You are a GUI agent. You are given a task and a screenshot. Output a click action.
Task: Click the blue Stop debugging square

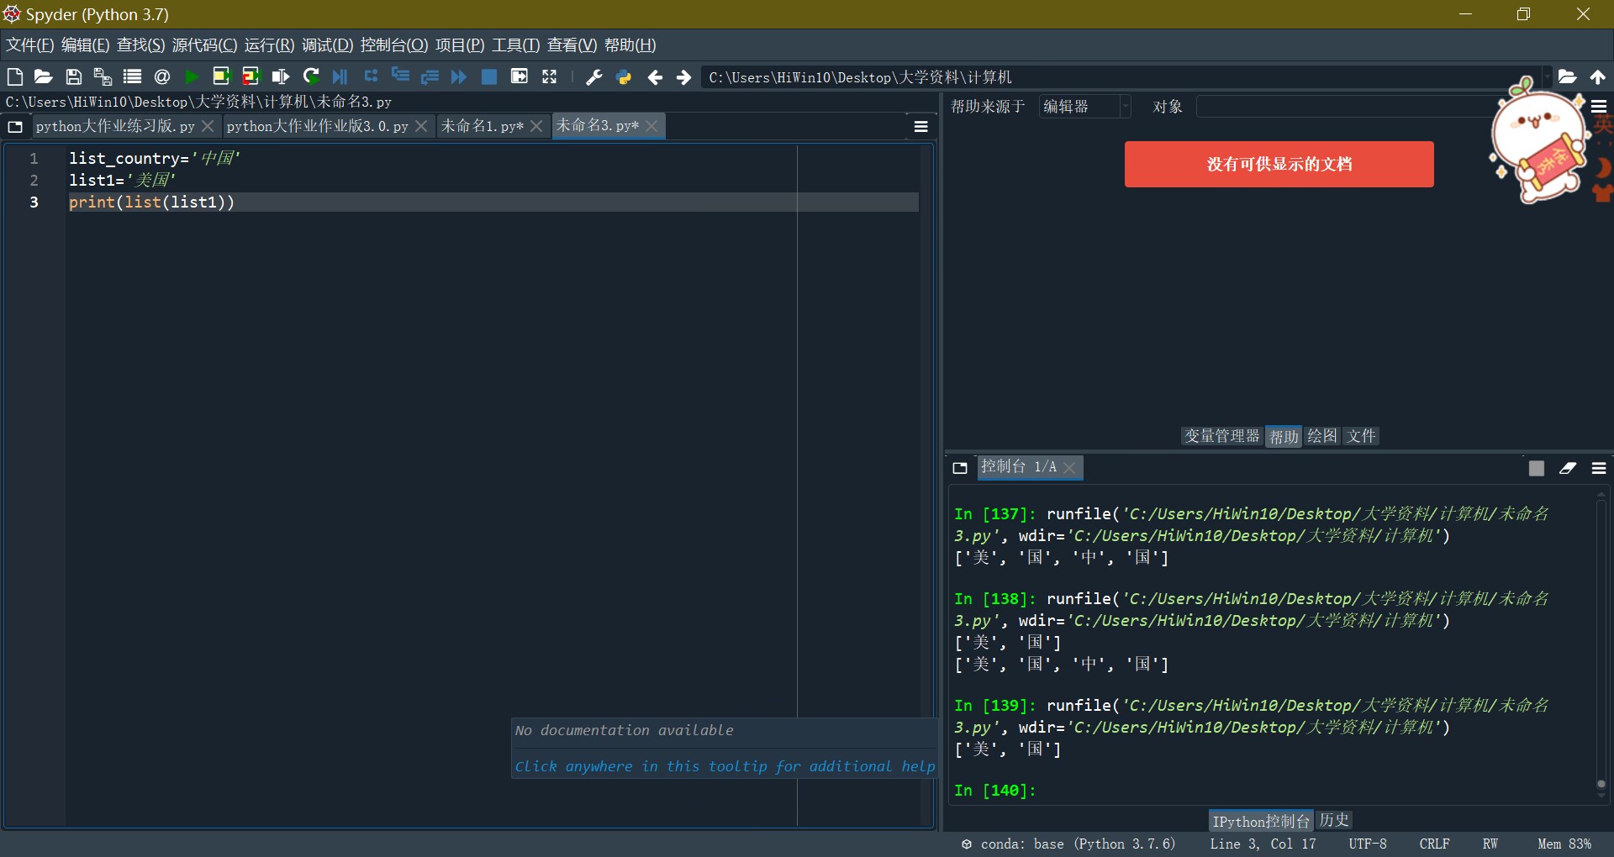[488, 77]
